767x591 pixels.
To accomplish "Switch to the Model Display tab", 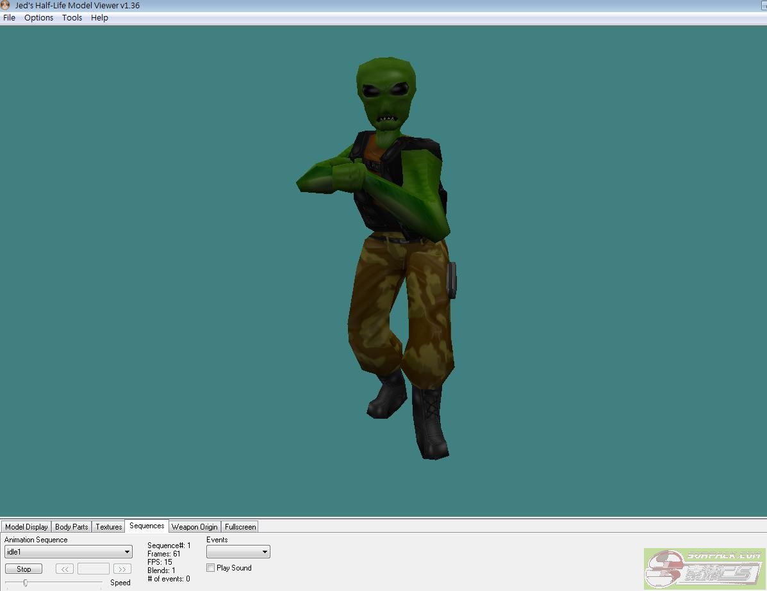I will [x=26, y=527].
